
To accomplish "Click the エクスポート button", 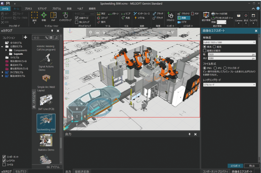I will click(x=235, y=166).
